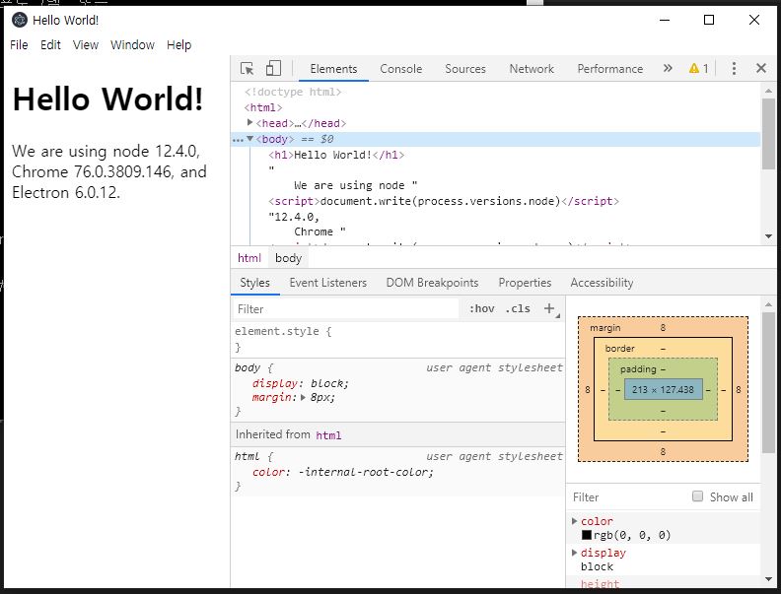Viewport: 781px width, 594px height.
Task: Show more DevTools tabs chevron
Action: [668, 68]
